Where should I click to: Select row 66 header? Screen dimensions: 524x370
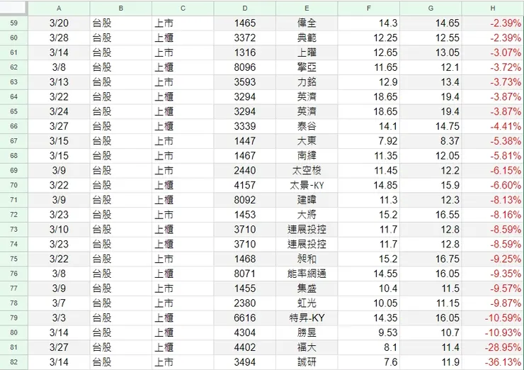[x=13, y=126]
